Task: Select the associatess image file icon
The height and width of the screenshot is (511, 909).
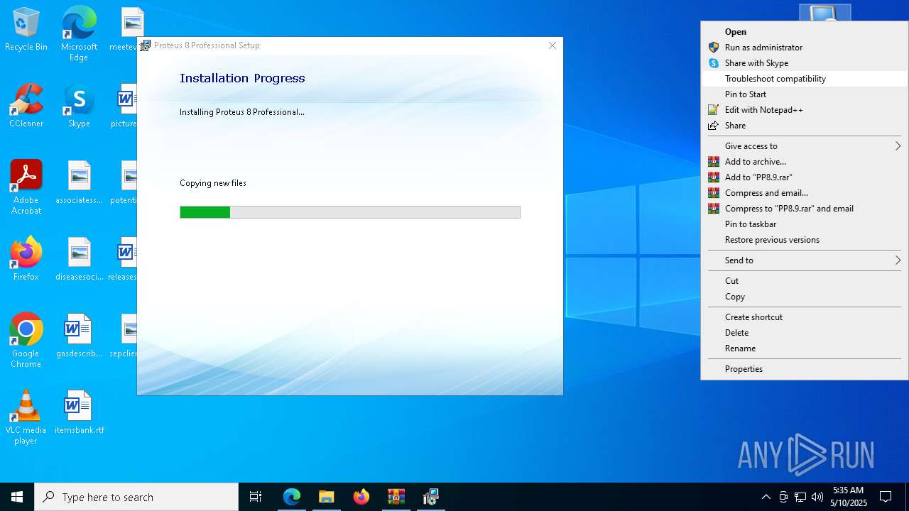Action: coord(79,182)
